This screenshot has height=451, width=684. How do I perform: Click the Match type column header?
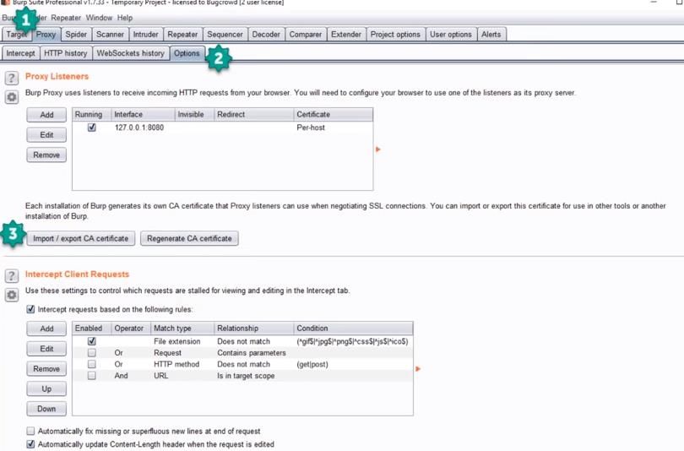(x=182, y=328)
